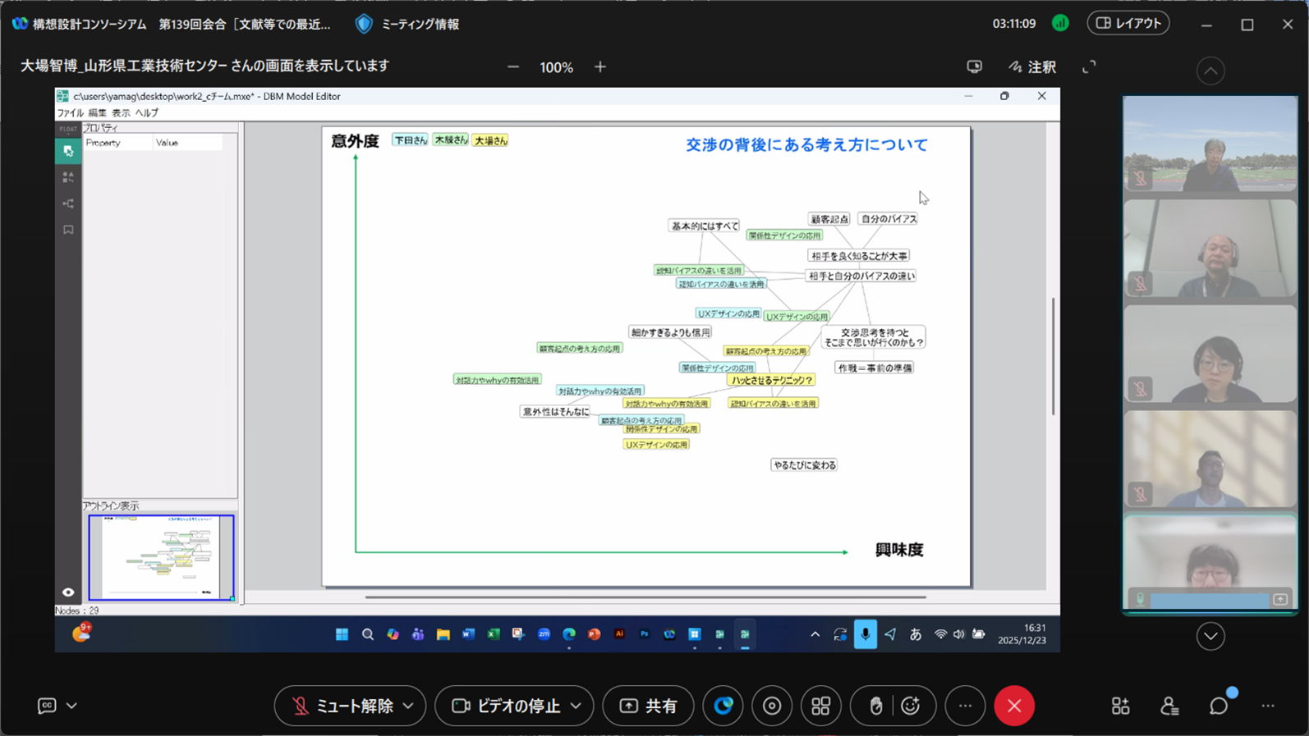Screen dimensions: 1309x736
Task: Enter full screen for shared content
Action: [1089, 67]
